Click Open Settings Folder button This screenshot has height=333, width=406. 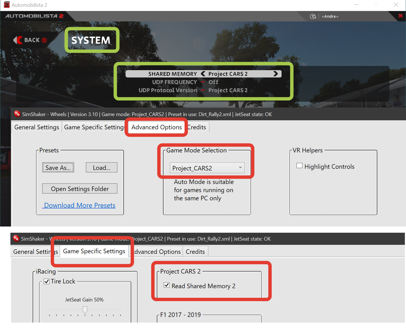[80, 189]
